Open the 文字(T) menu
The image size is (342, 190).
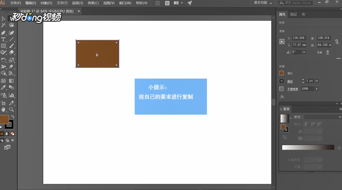tap(62, 3)
